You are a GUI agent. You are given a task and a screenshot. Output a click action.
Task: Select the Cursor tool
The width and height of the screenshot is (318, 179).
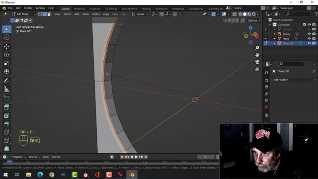pos(6,38)
